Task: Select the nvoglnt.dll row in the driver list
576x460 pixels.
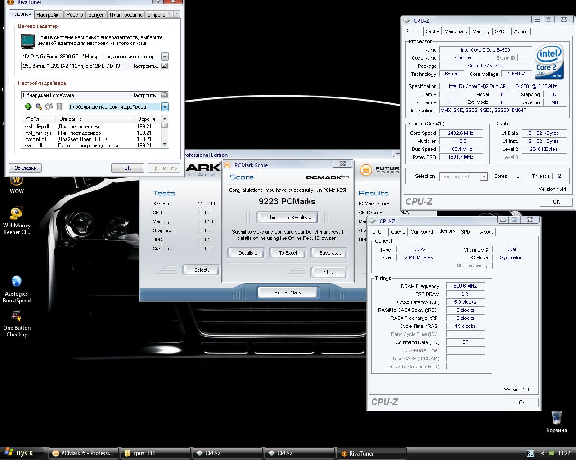Action: pos(91,139)
